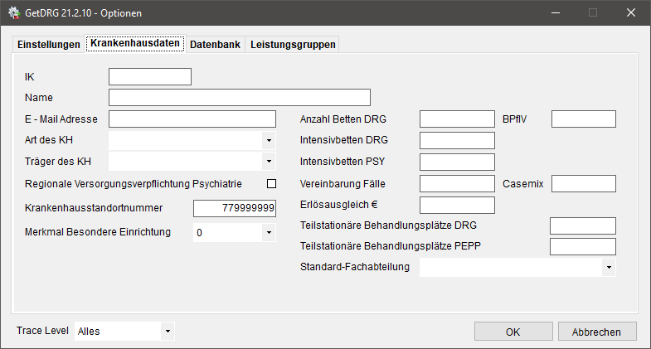Select the Casemix input field
The image size is (651, 349).
pos(583,183)
